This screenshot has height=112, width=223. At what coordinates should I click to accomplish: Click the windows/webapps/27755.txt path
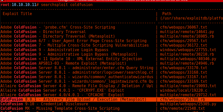pos(188,50)
